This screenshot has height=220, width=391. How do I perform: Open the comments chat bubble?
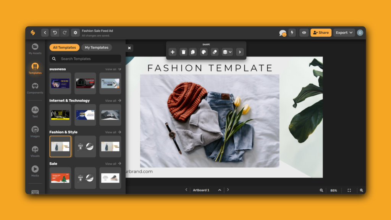(x=283, y=33)
